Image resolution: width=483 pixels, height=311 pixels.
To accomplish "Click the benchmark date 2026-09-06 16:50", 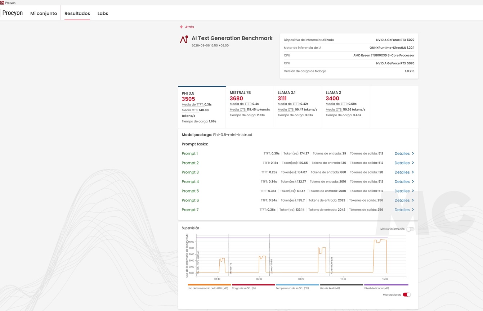I will tap(210, 46).
